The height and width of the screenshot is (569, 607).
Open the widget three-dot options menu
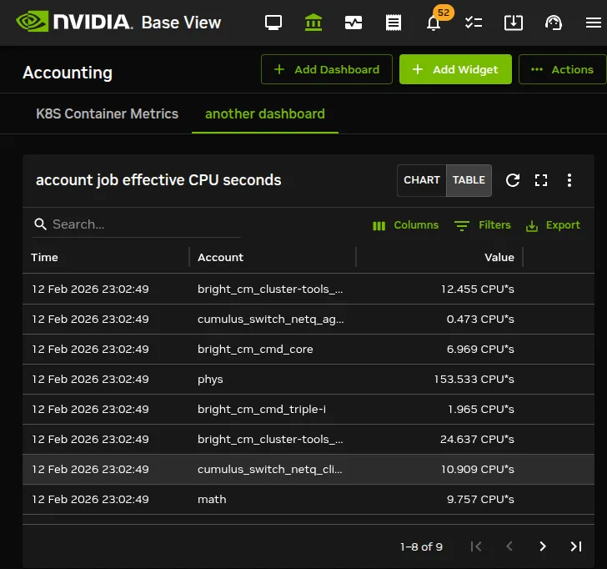[x=569, y=180]
